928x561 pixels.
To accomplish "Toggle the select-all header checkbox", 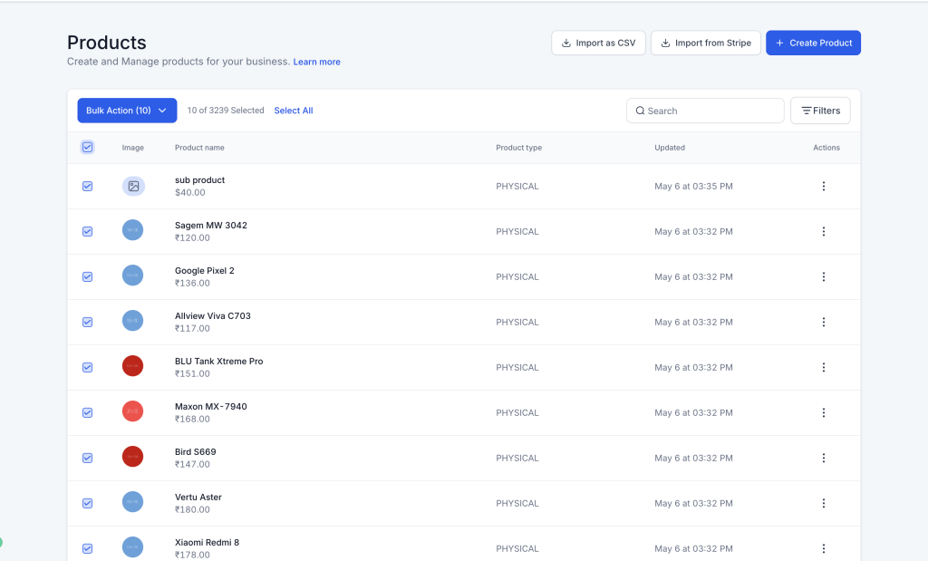I will pos(88,148).
